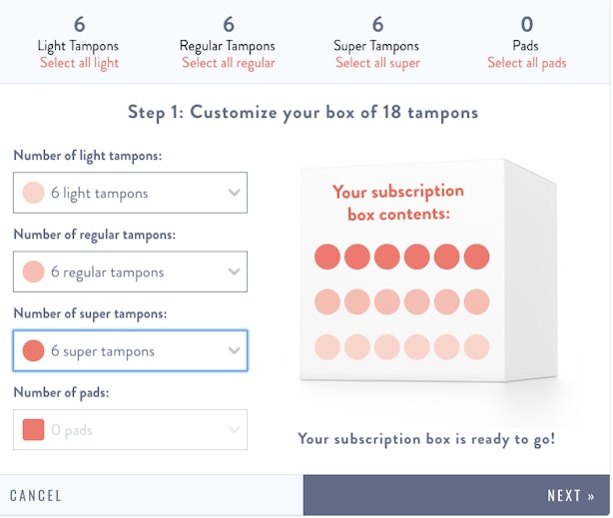Open the 0 pads dropdown
The image size is (613, 518).
[130, 429]
